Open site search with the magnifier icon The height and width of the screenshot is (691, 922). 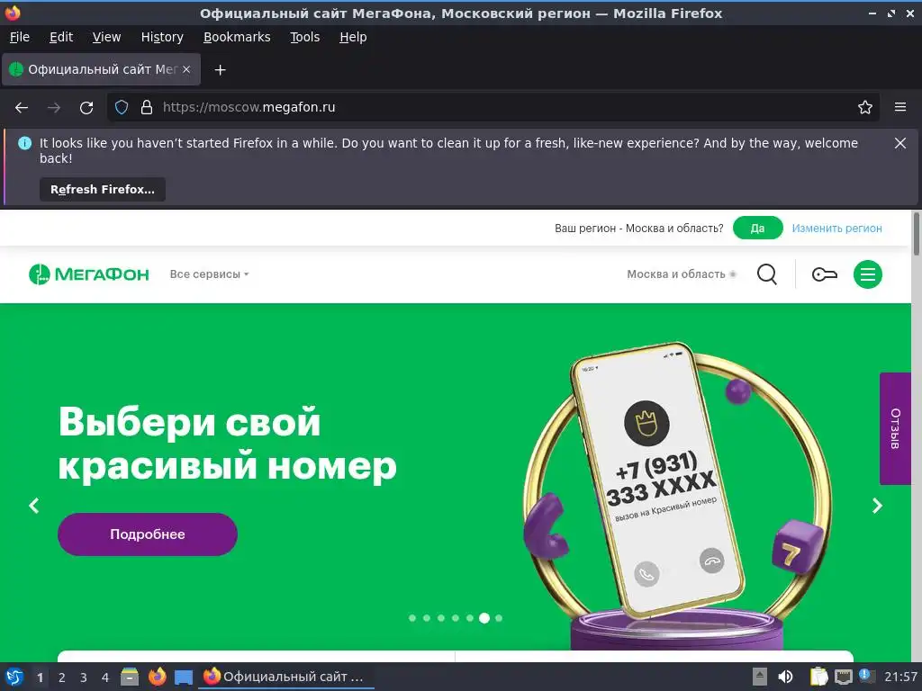point(767,274)
